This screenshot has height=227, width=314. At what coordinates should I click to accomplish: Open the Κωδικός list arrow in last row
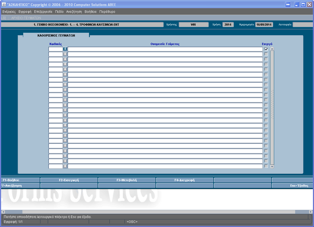tap(65, 166)
